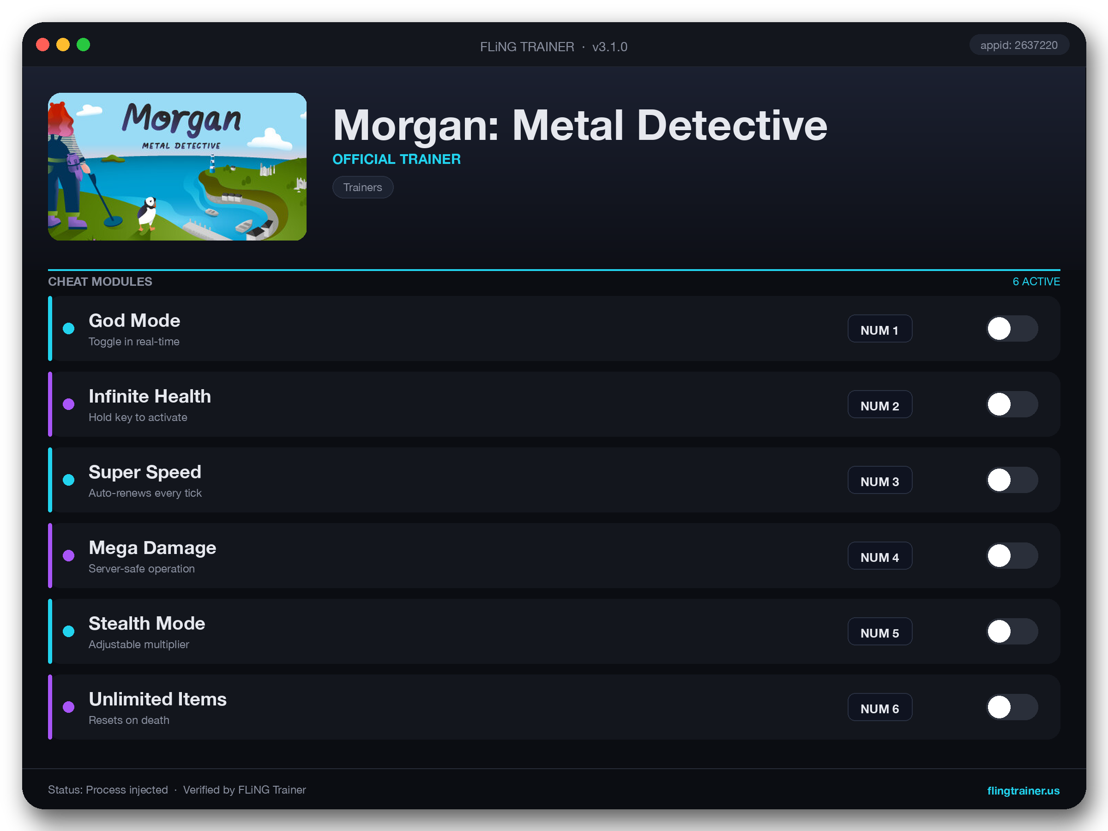This screenshot has width=1108, height=831.
Task: Toggle the God Mode switch
Action: 1012,329
